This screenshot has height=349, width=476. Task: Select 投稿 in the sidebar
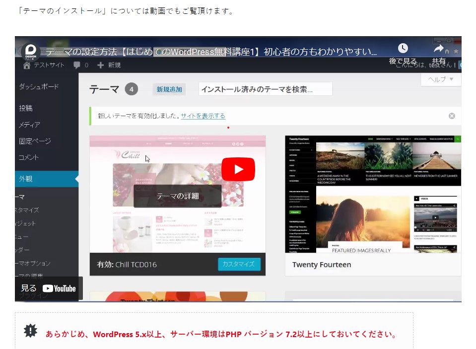coord(25,108)
